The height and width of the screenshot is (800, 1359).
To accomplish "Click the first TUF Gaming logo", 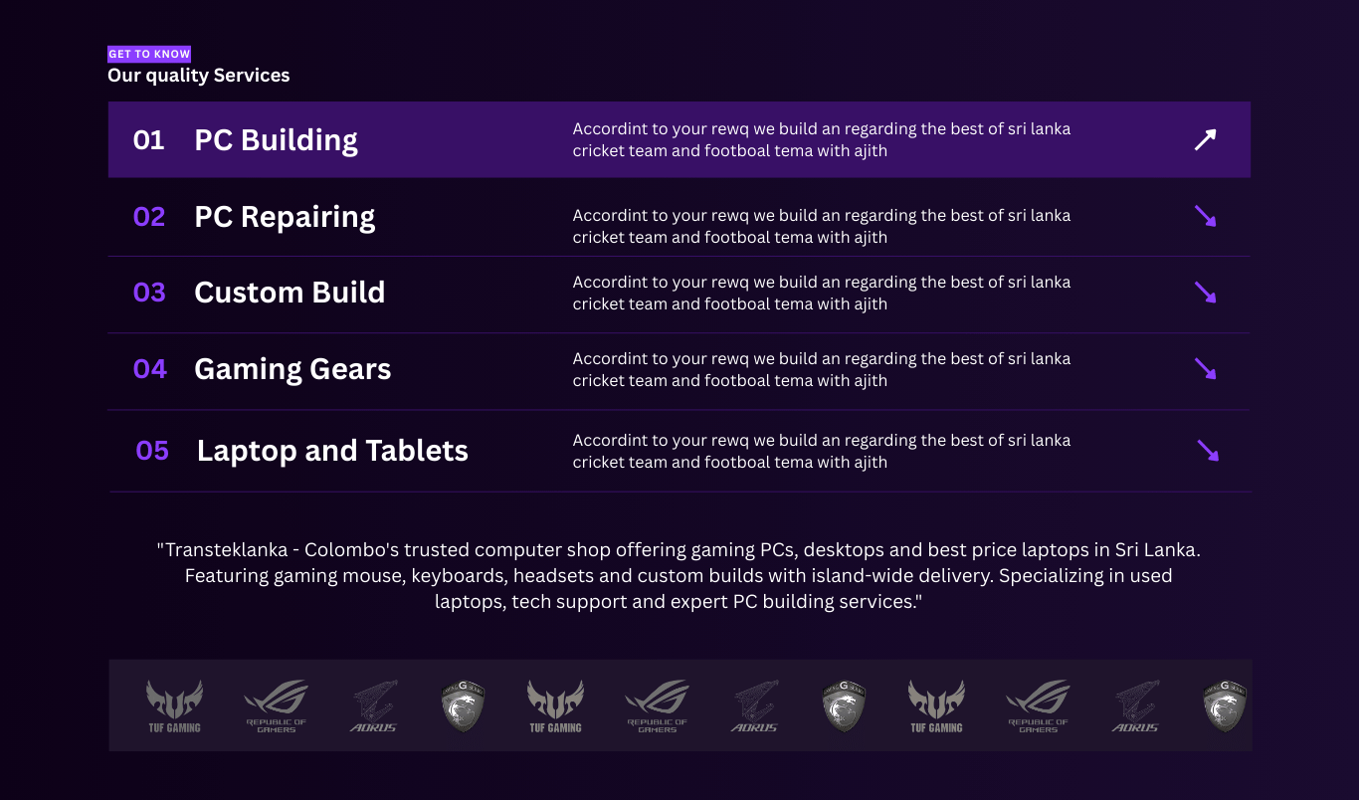I will point(175,706).
